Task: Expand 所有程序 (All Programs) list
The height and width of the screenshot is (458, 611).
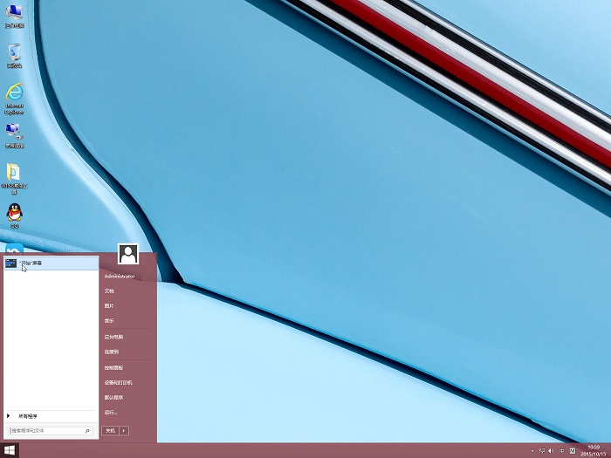Action: [28, 416]
